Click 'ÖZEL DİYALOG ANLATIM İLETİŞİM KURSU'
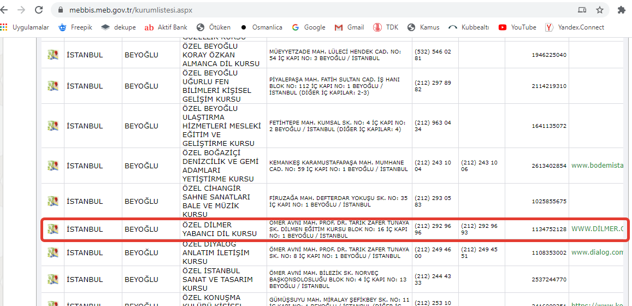 pos(216,252)
